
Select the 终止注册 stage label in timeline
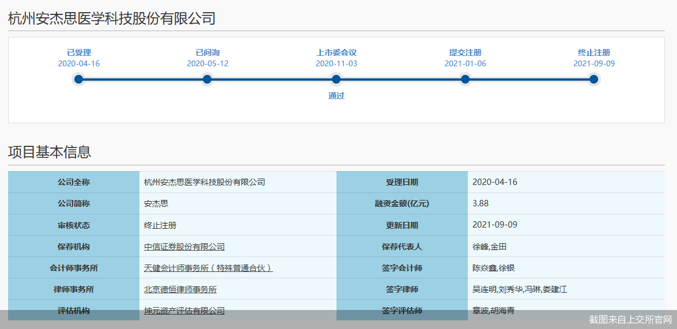click(594, 52)
